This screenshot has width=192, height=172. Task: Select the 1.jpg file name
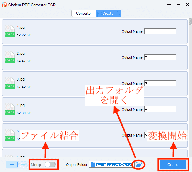(x=20, y=27)
